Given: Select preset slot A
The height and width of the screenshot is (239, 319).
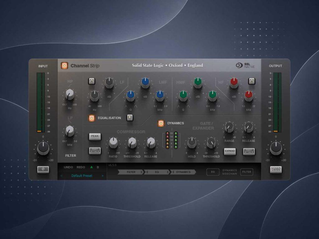Looking at the screenshot, I should [91, 167].
